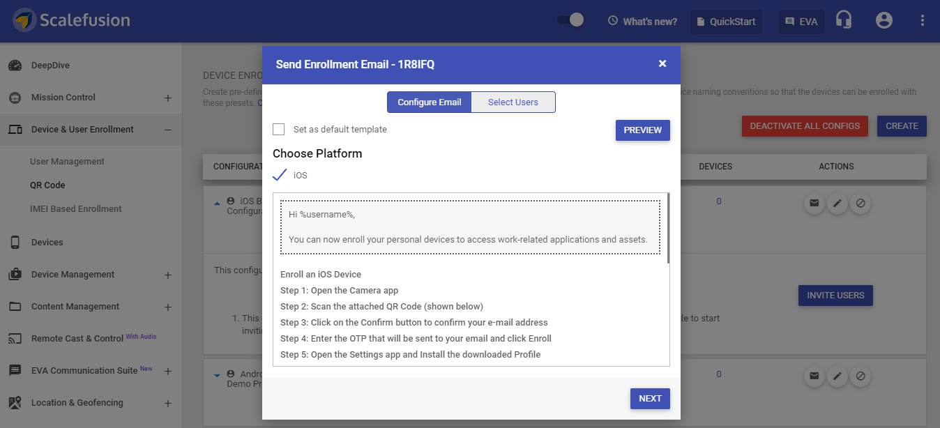This screenshot has width=940, height=428.
Task: Click the envelope icon in Android config row
Action: pos(814,376)
